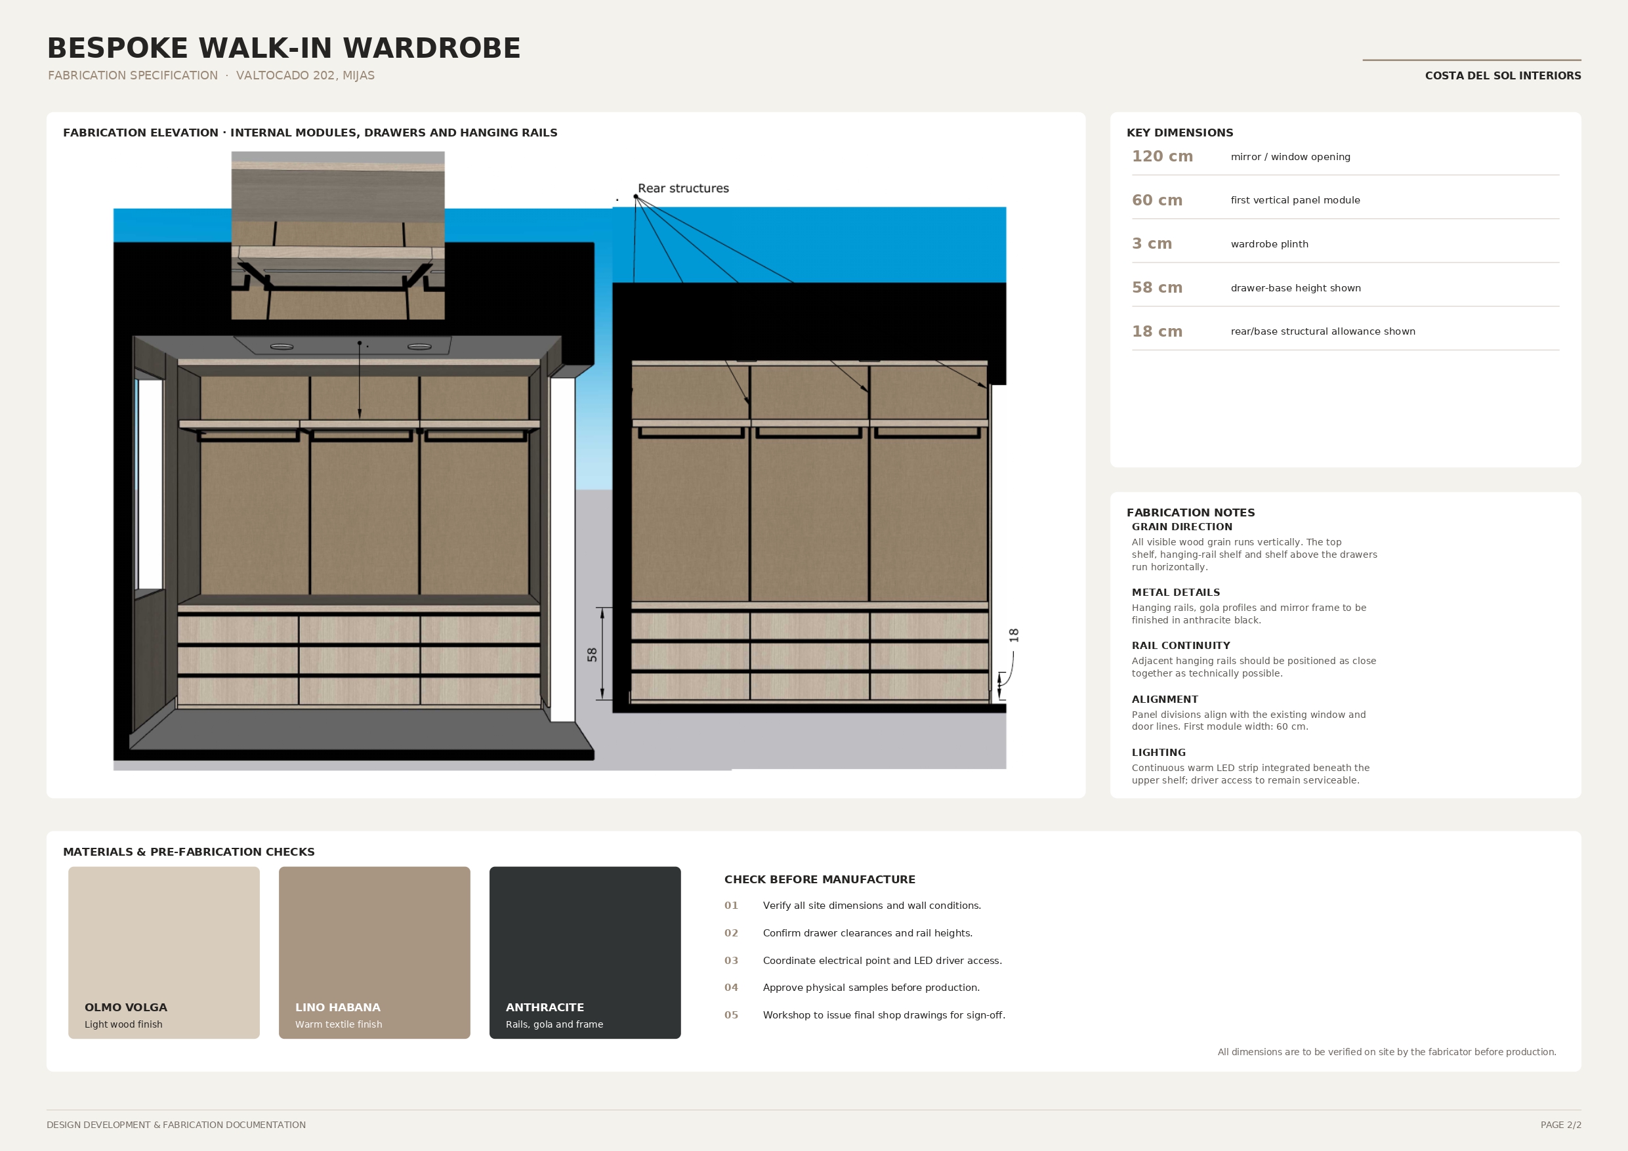Screen dimensions: 1628x1151
Task: Click the 'PAGE 2/2' footer text
Action: 1560,1125
